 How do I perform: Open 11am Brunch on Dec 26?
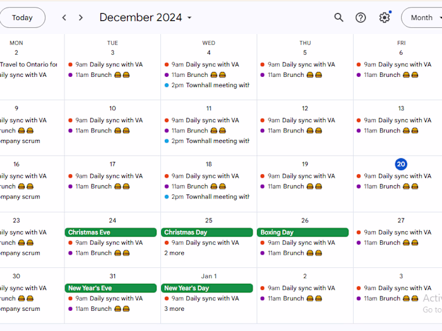coord(292,253)
